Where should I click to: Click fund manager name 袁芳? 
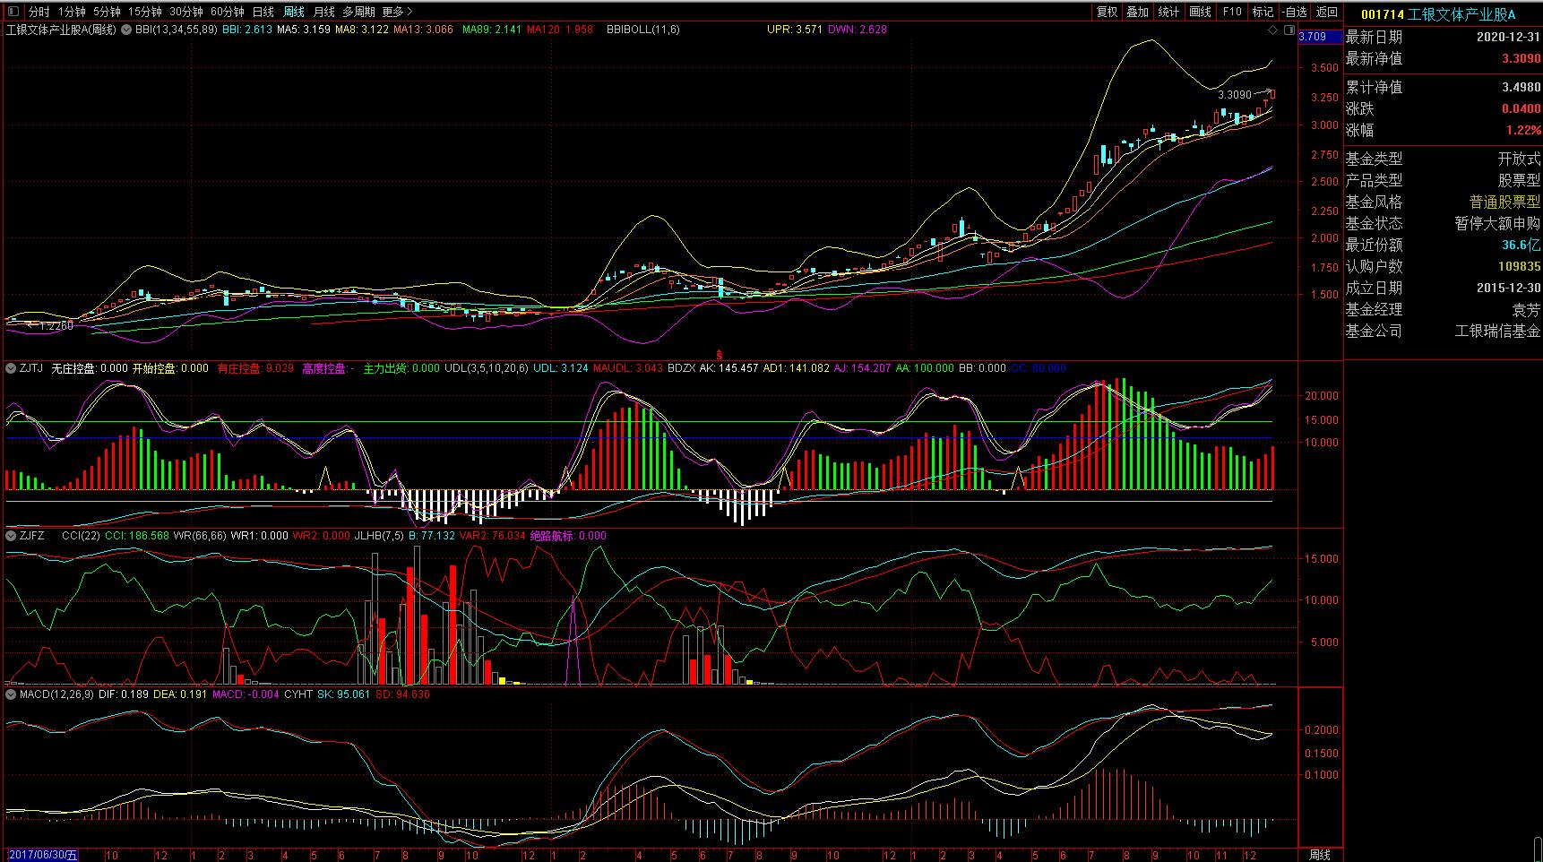pyautogui.click(x=1527, y=310)
